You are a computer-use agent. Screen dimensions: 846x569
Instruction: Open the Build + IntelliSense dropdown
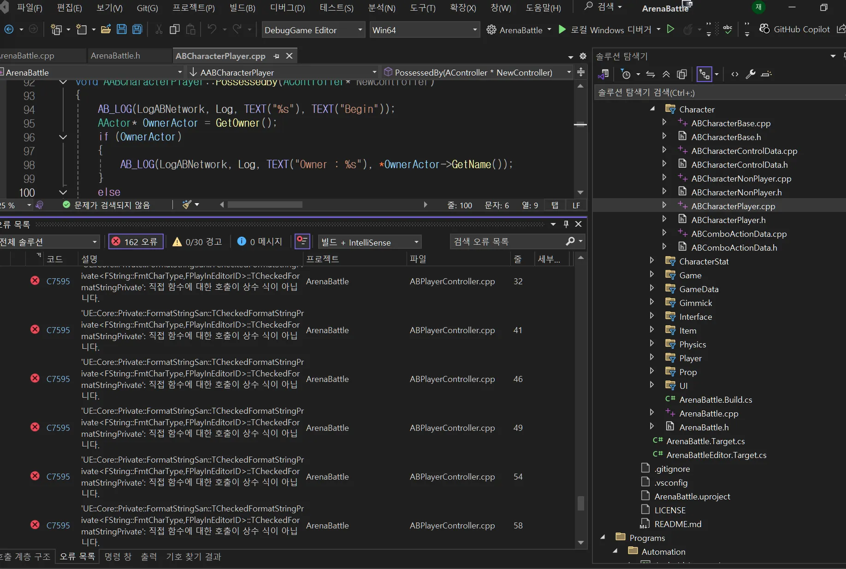click(x=370, y=242)
